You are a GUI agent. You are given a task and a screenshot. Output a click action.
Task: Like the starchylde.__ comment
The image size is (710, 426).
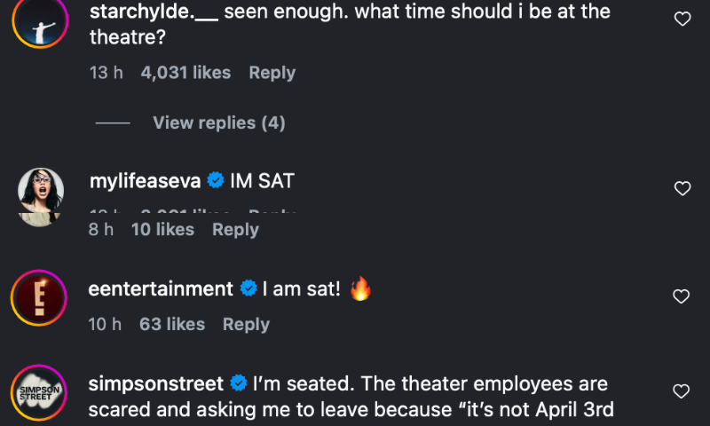coord(682,19)
